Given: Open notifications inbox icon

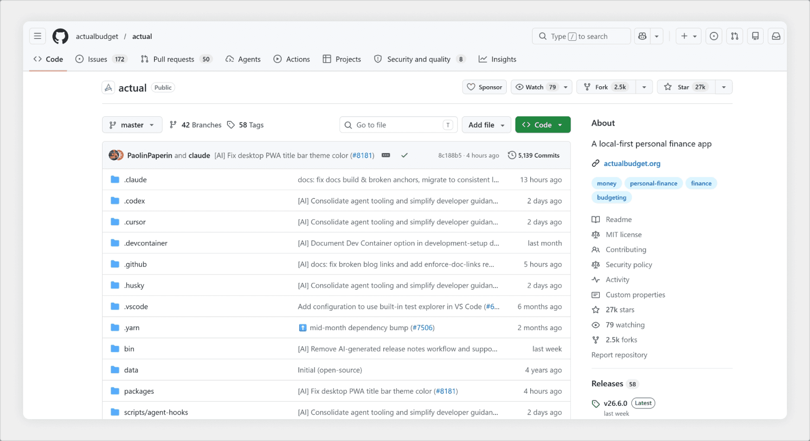Looking at the screenshot, I should pos(776,36).
